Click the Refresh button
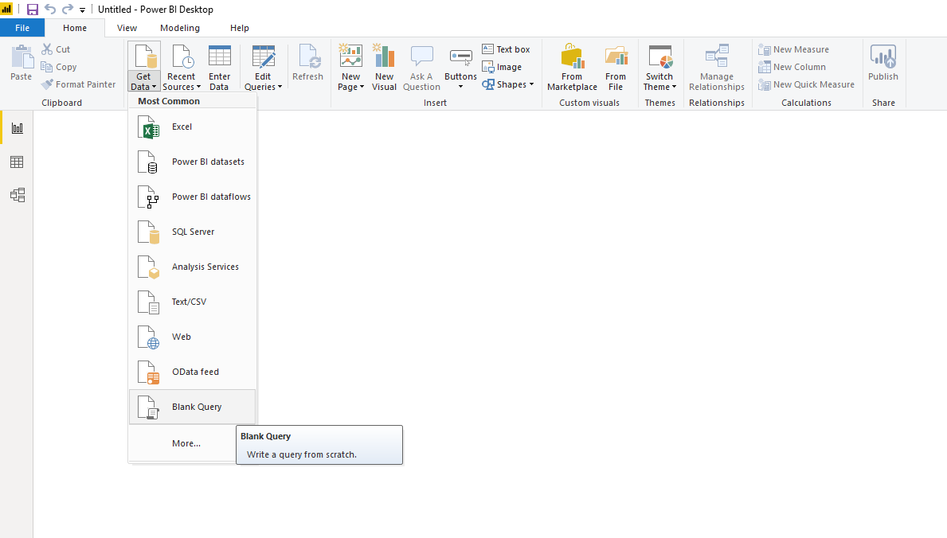Screen dimensions: 947x538 click(x=308, y=63)
